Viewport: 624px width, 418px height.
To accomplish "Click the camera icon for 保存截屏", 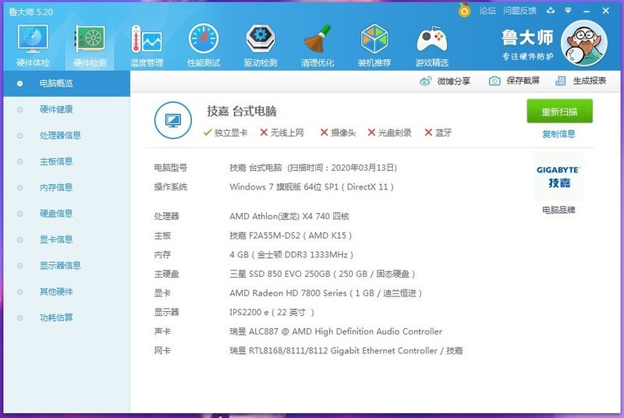I will pos(495,81).
